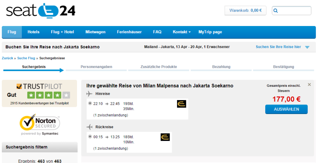Click the Suchergebnis progress step
Image resolution: width=318 pixels, height=163 pixels.
[x=34, y=67]
